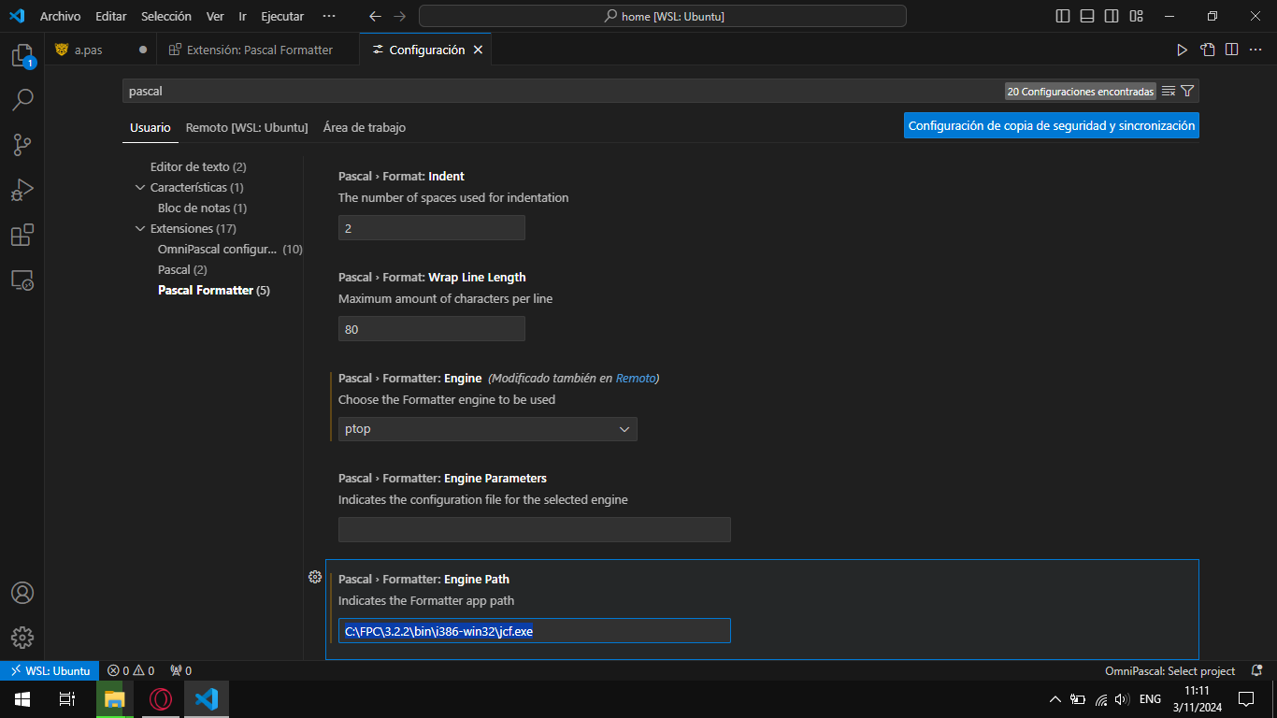The image size is (1277, 718).
Task: Select the Área de trabajo scope tab
Action: pyautogui.click(x=365, y=127)
